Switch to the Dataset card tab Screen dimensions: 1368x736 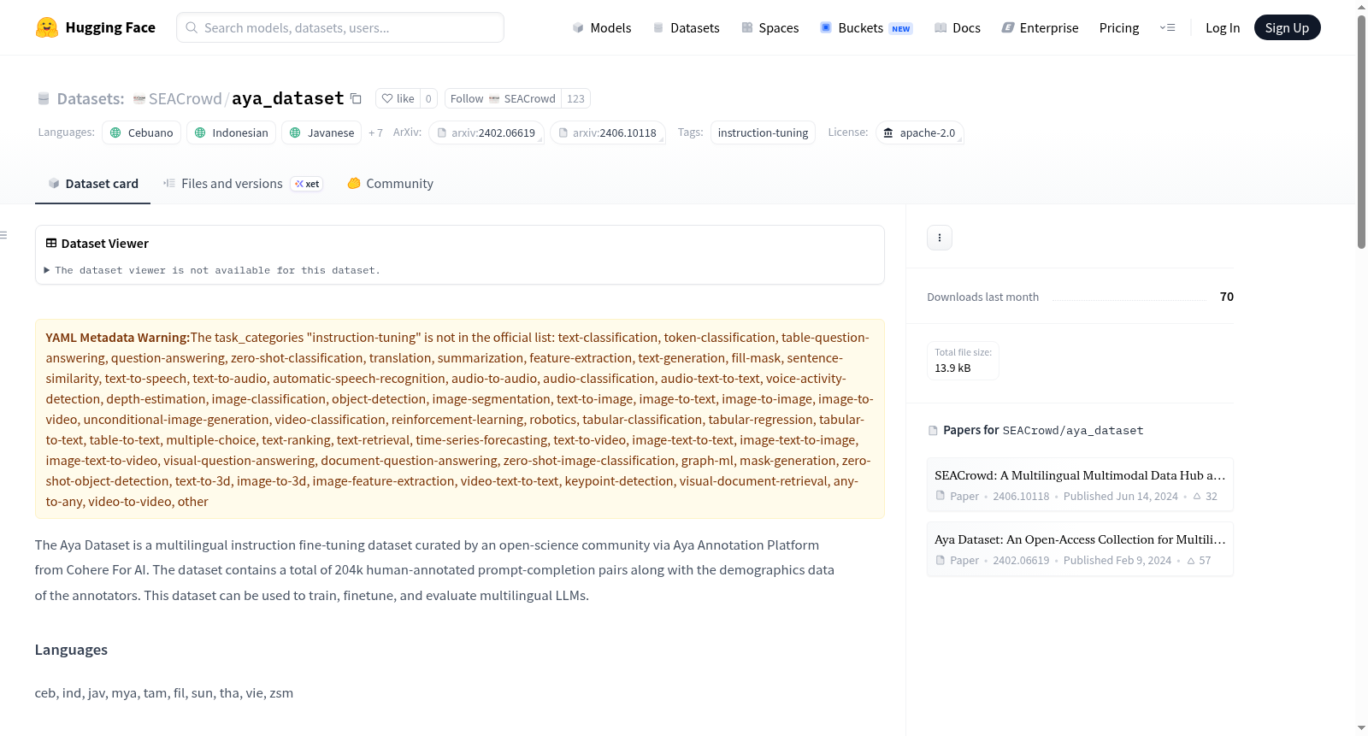coord(92,184)
